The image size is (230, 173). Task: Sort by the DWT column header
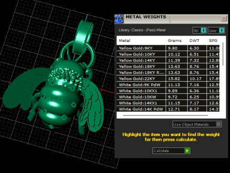[x=195, y=40]
